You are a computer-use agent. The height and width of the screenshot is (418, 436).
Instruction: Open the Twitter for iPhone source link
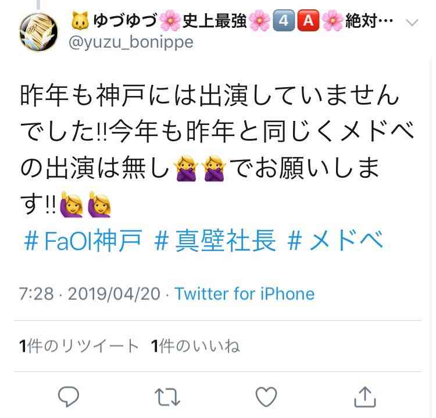245,294
